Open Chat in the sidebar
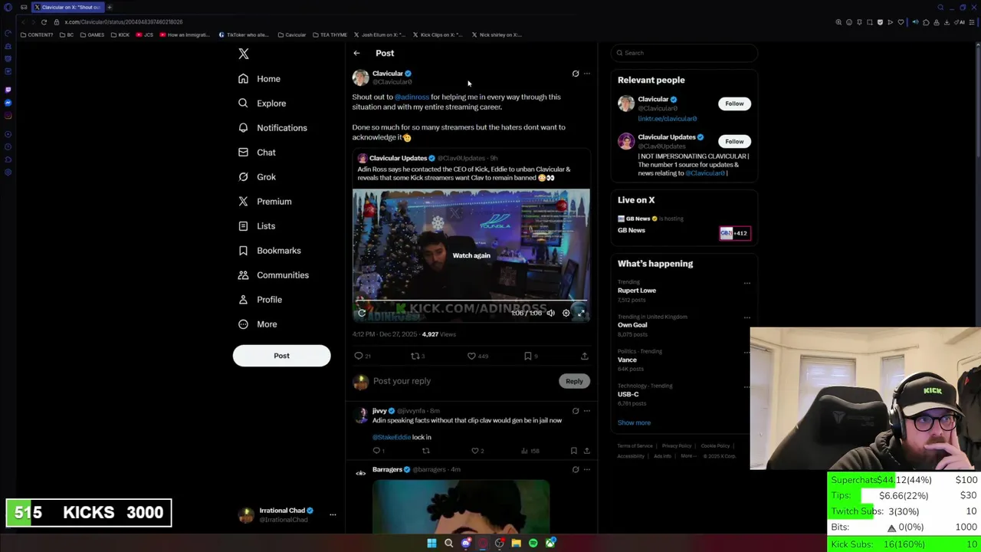 pyautogui.click(x=256, y=153)
